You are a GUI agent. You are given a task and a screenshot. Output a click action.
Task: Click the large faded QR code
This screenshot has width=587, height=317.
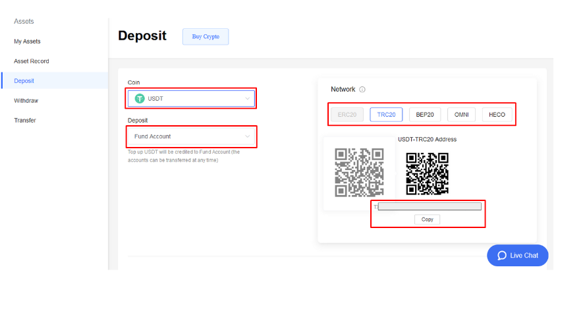click(x=359, y=173)
